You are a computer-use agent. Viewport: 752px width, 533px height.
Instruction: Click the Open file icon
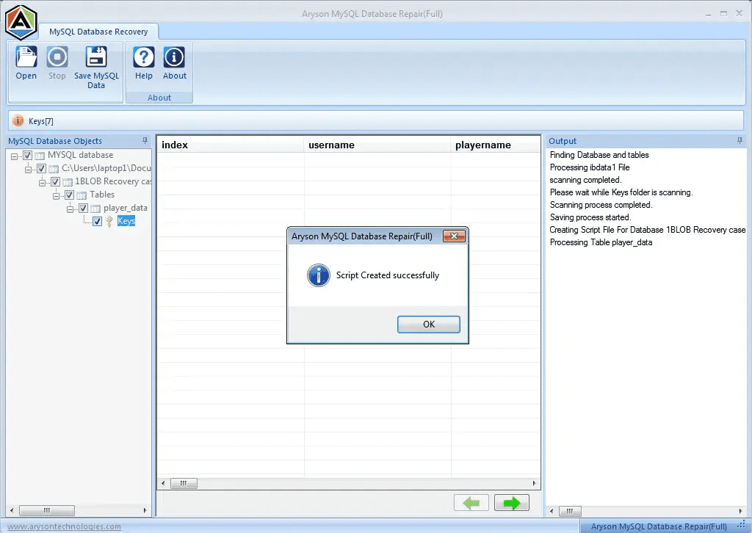pos(26,57)
